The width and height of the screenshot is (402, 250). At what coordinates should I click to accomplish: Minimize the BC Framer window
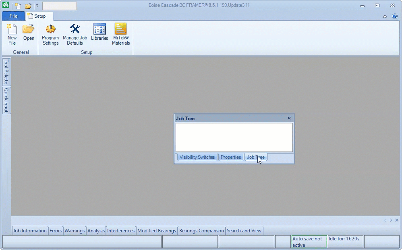point(362,6)
